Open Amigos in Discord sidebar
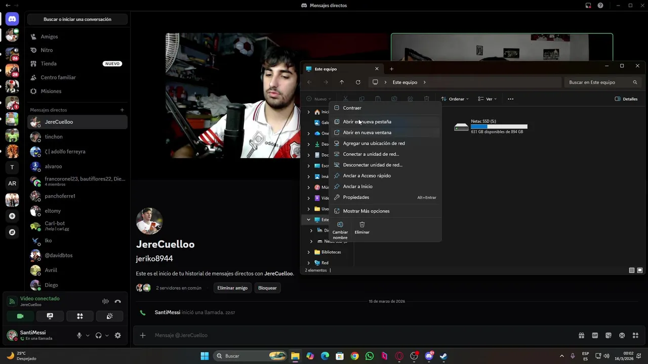This screenshot has width=648, height=364. pos(77,36)
